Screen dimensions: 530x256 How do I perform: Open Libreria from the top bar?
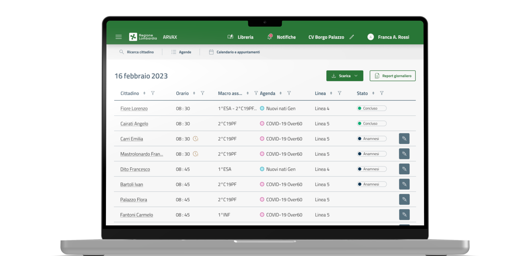[x=241, y=37]
